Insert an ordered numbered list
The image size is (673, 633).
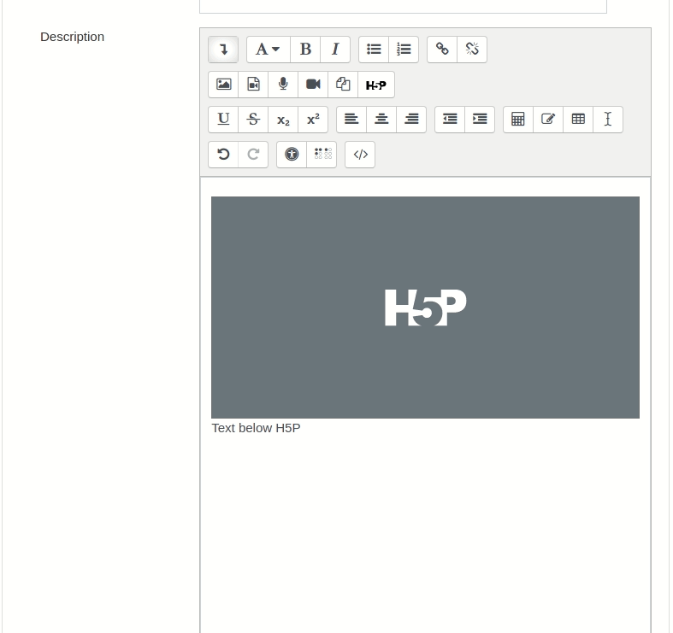404,50
